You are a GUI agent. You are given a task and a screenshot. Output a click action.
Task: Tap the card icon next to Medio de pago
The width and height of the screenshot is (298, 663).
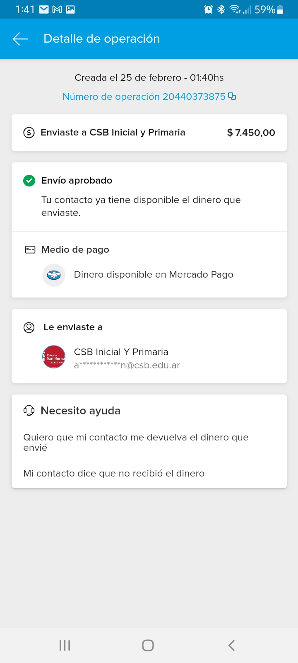(30, 249)
